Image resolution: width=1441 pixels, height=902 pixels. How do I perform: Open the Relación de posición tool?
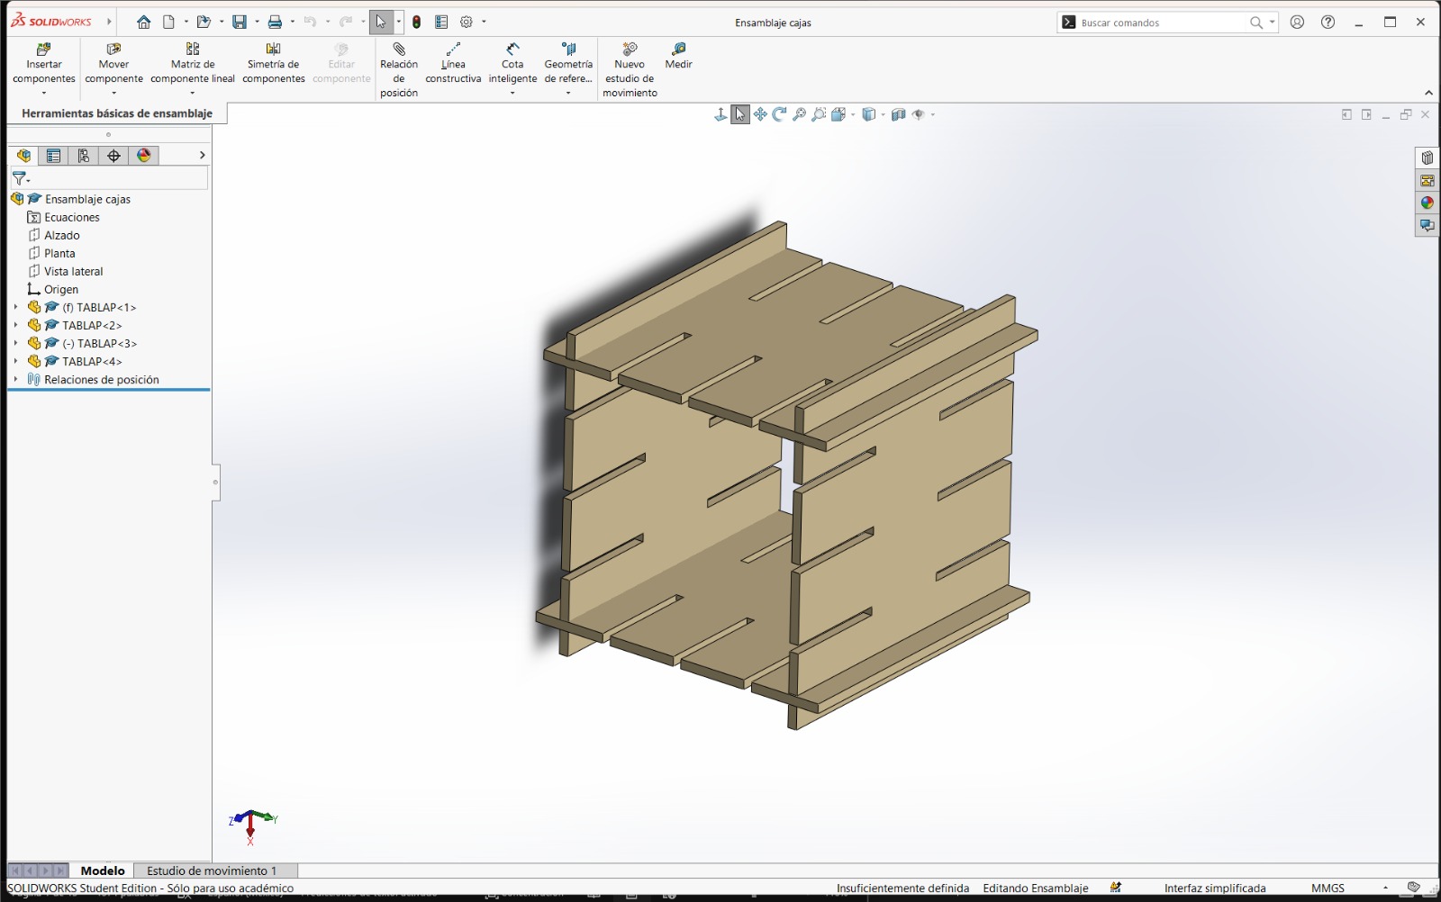(399, 65)
